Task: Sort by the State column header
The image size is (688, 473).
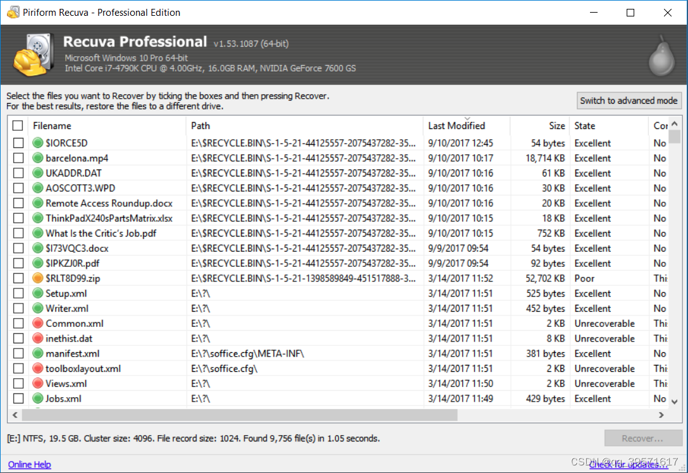Action: tap(609, 125)
